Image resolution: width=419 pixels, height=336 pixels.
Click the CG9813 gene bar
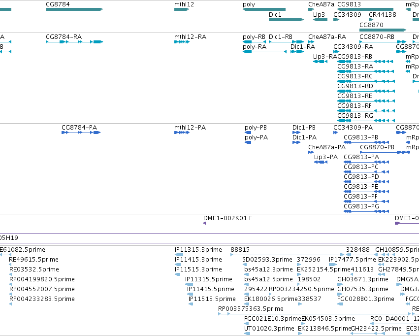click(365, 9)
